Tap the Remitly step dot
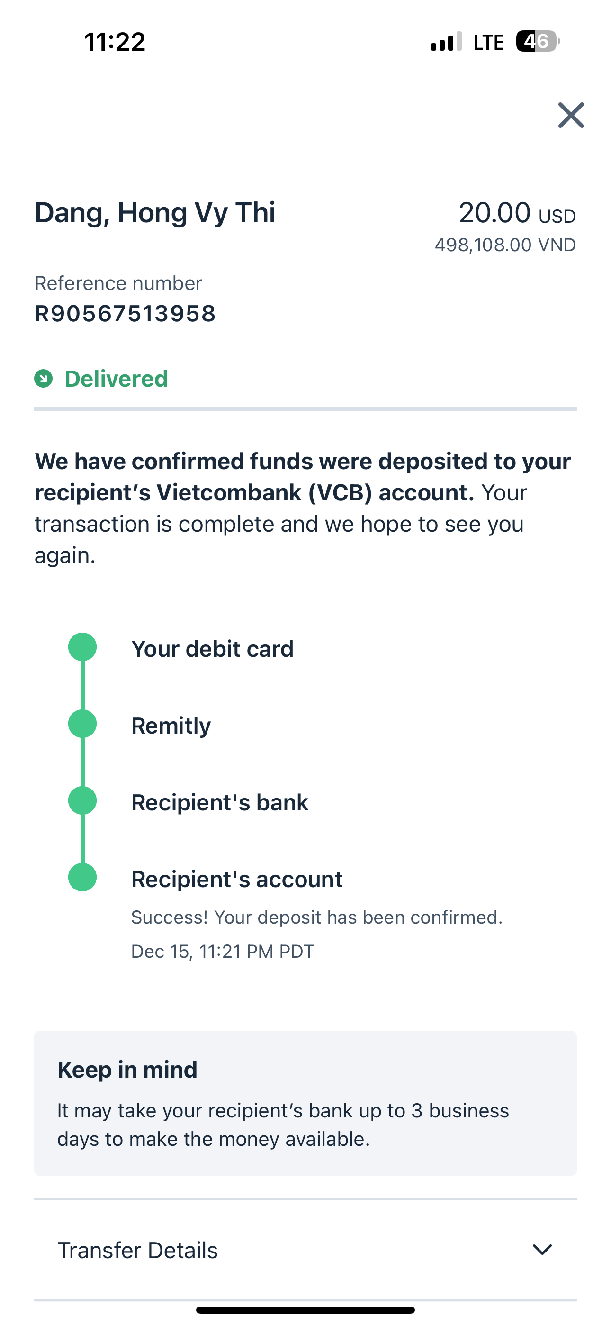This screenshot has width=611, height=1325. pyautogui.click(x=82, y=724)
